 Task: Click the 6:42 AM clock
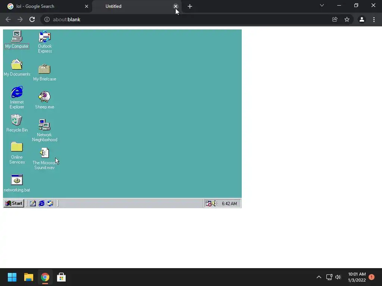[x=229, y=204]
